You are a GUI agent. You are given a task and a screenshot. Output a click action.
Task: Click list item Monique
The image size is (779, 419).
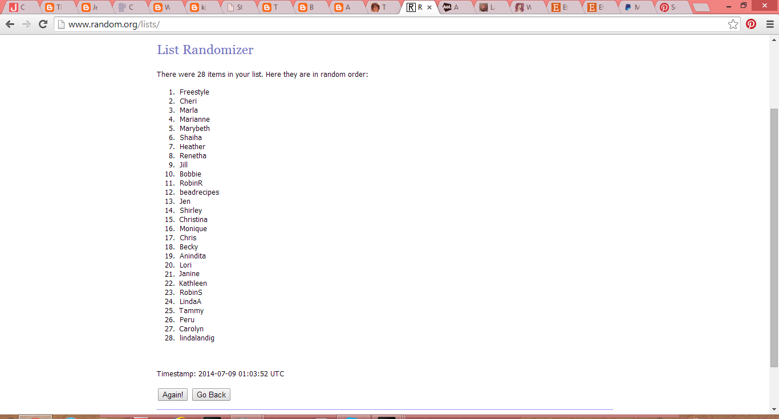point(193,229)
